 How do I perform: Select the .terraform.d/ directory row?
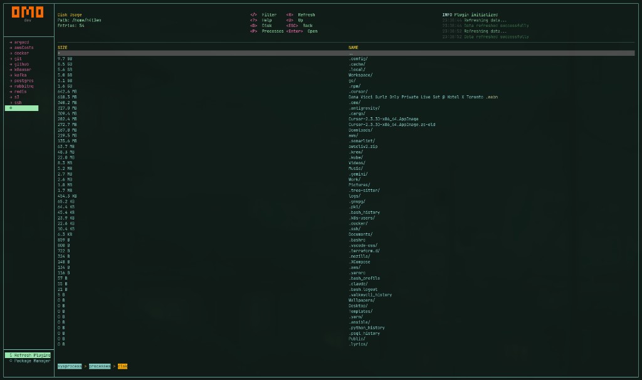pos(346,251)
